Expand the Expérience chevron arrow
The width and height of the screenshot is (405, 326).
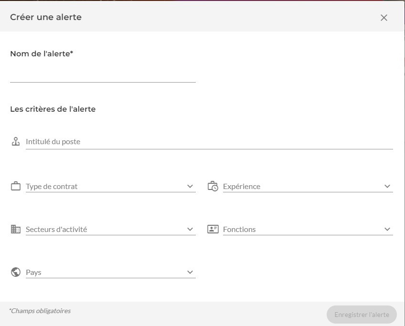(387, 186)
